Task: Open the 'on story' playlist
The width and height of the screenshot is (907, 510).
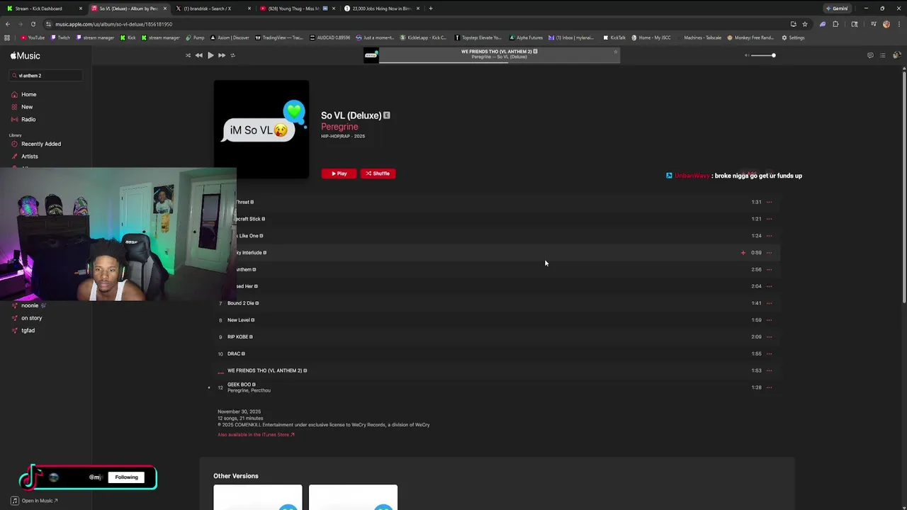Action: [x=31, y=318]
